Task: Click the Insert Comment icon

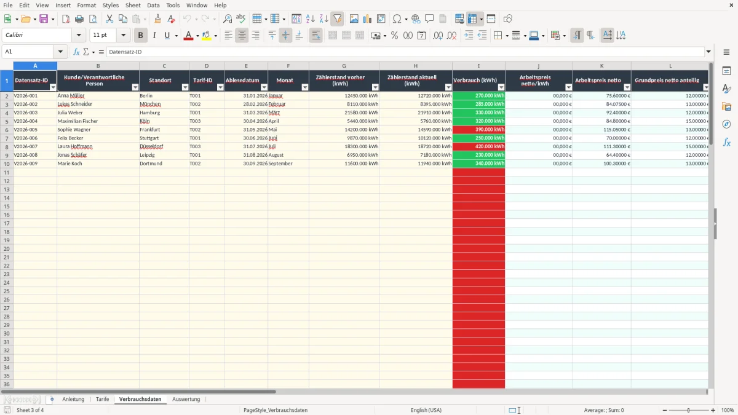Action: coord(429,19)
